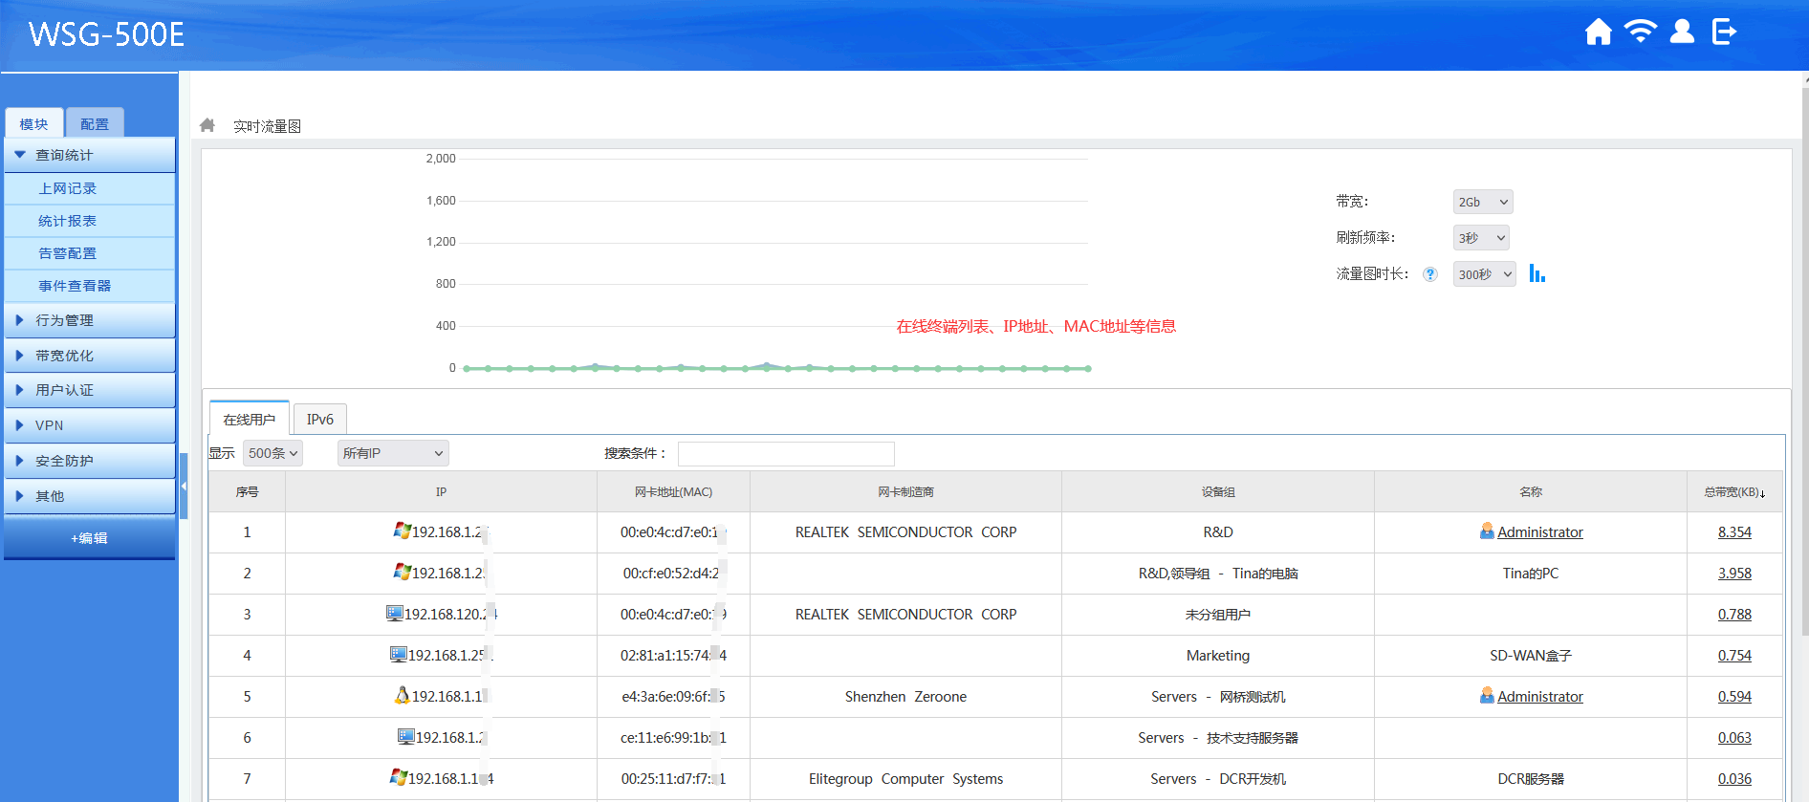Open the 带宽 2Gb dropdown
The height and width of the screenshot is (802, 1809).
tap(1482, 202)
